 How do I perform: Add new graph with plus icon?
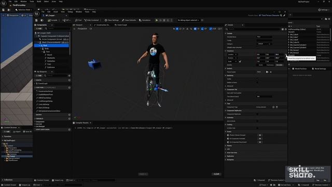pos(69,80)
